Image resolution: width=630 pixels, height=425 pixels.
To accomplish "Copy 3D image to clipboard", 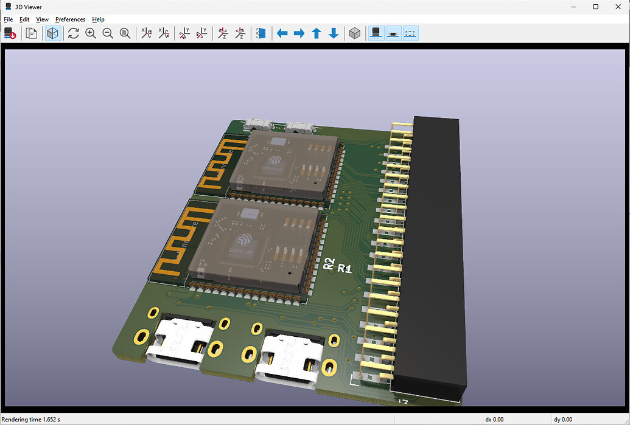I will pyautogui.click(x=31, y=33).
